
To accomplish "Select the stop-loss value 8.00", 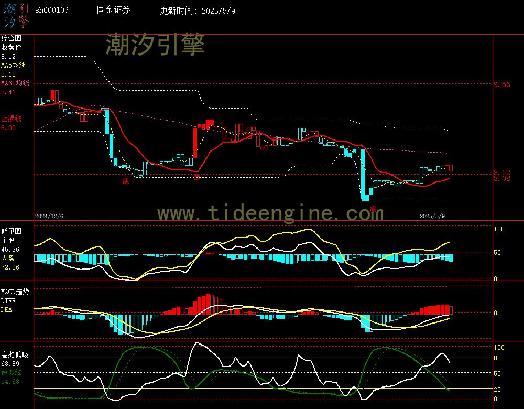I will coord(8,128).
